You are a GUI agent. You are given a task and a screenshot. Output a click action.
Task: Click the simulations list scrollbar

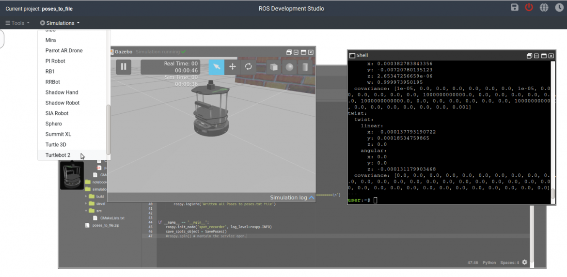(x=108, y=130)
